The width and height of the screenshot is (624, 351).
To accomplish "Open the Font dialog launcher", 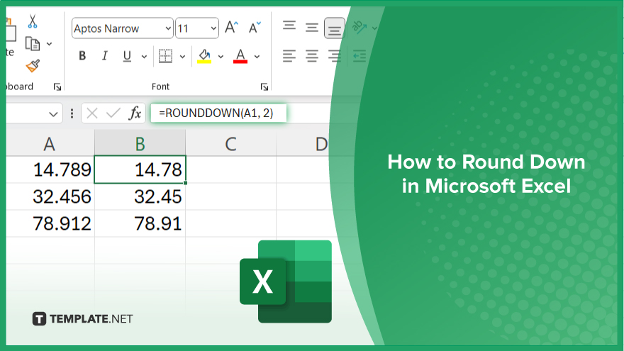I will point(264,87).
